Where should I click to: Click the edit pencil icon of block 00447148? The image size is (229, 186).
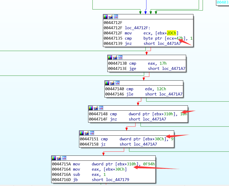(96, 108)
